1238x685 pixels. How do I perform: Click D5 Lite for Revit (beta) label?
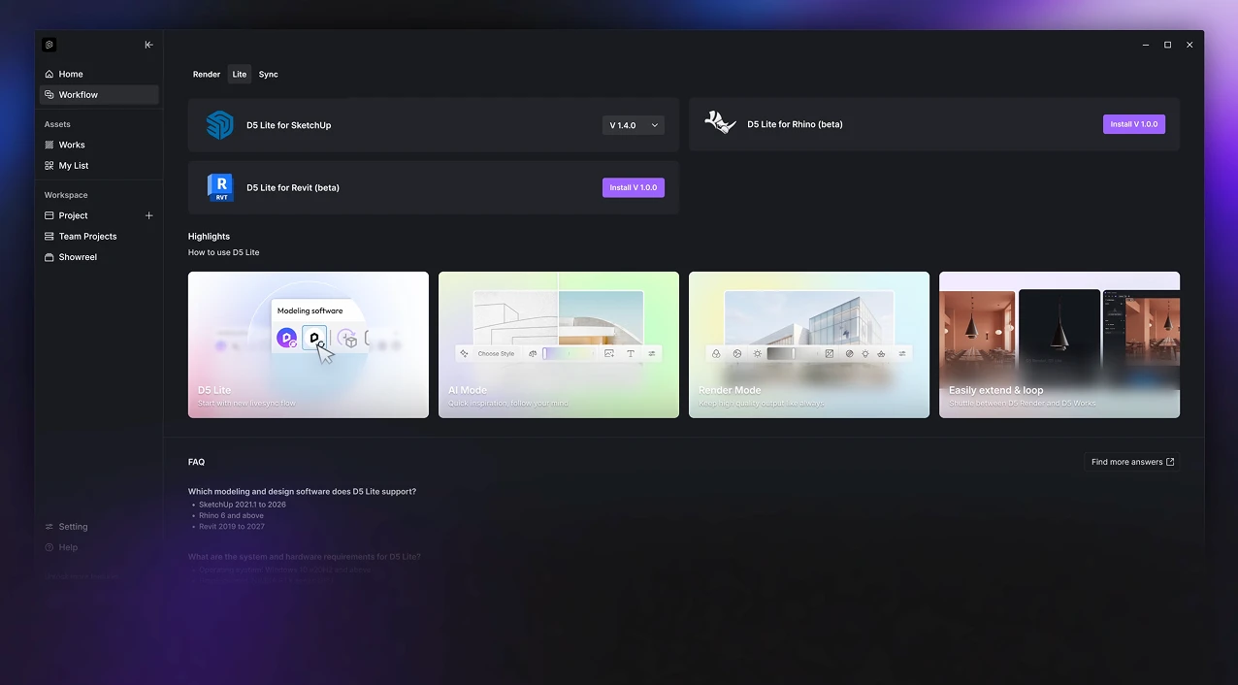(x=293, y=187)
